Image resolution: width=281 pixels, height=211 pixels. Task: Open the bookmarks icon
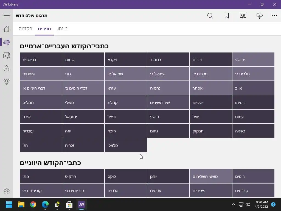227,16
